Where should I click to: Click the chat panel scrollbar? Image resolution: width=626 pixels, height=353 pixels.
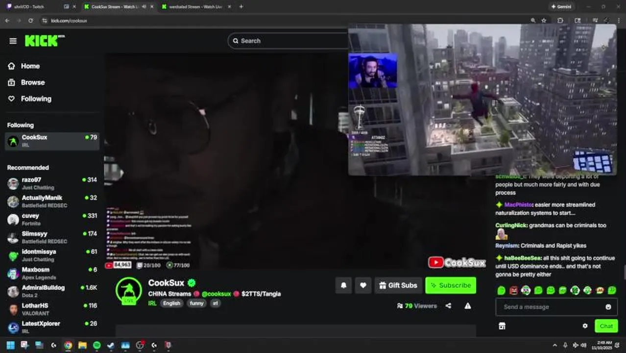click(624, 272)
